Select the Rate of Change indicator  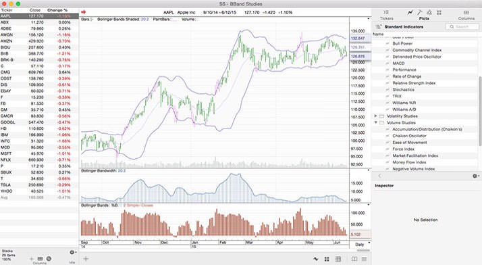coord(406,76)
